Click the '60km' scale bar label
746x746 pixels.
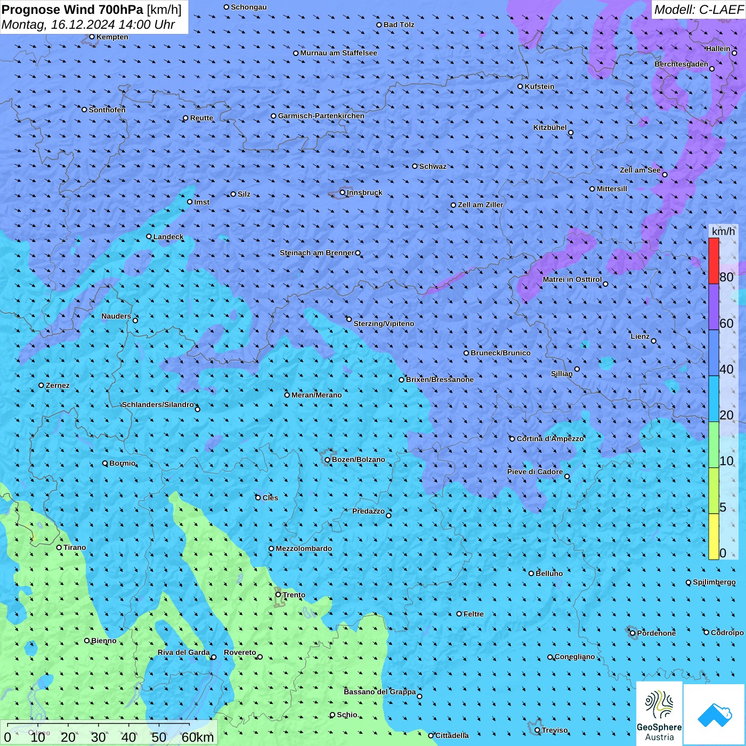coord(198,737)
